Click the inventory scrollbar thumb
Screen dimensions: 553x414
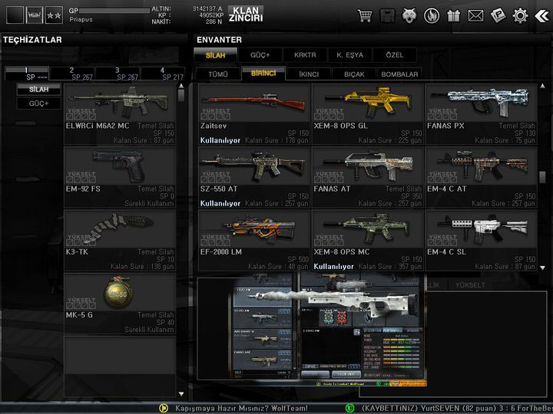click(x=542, y=177)
